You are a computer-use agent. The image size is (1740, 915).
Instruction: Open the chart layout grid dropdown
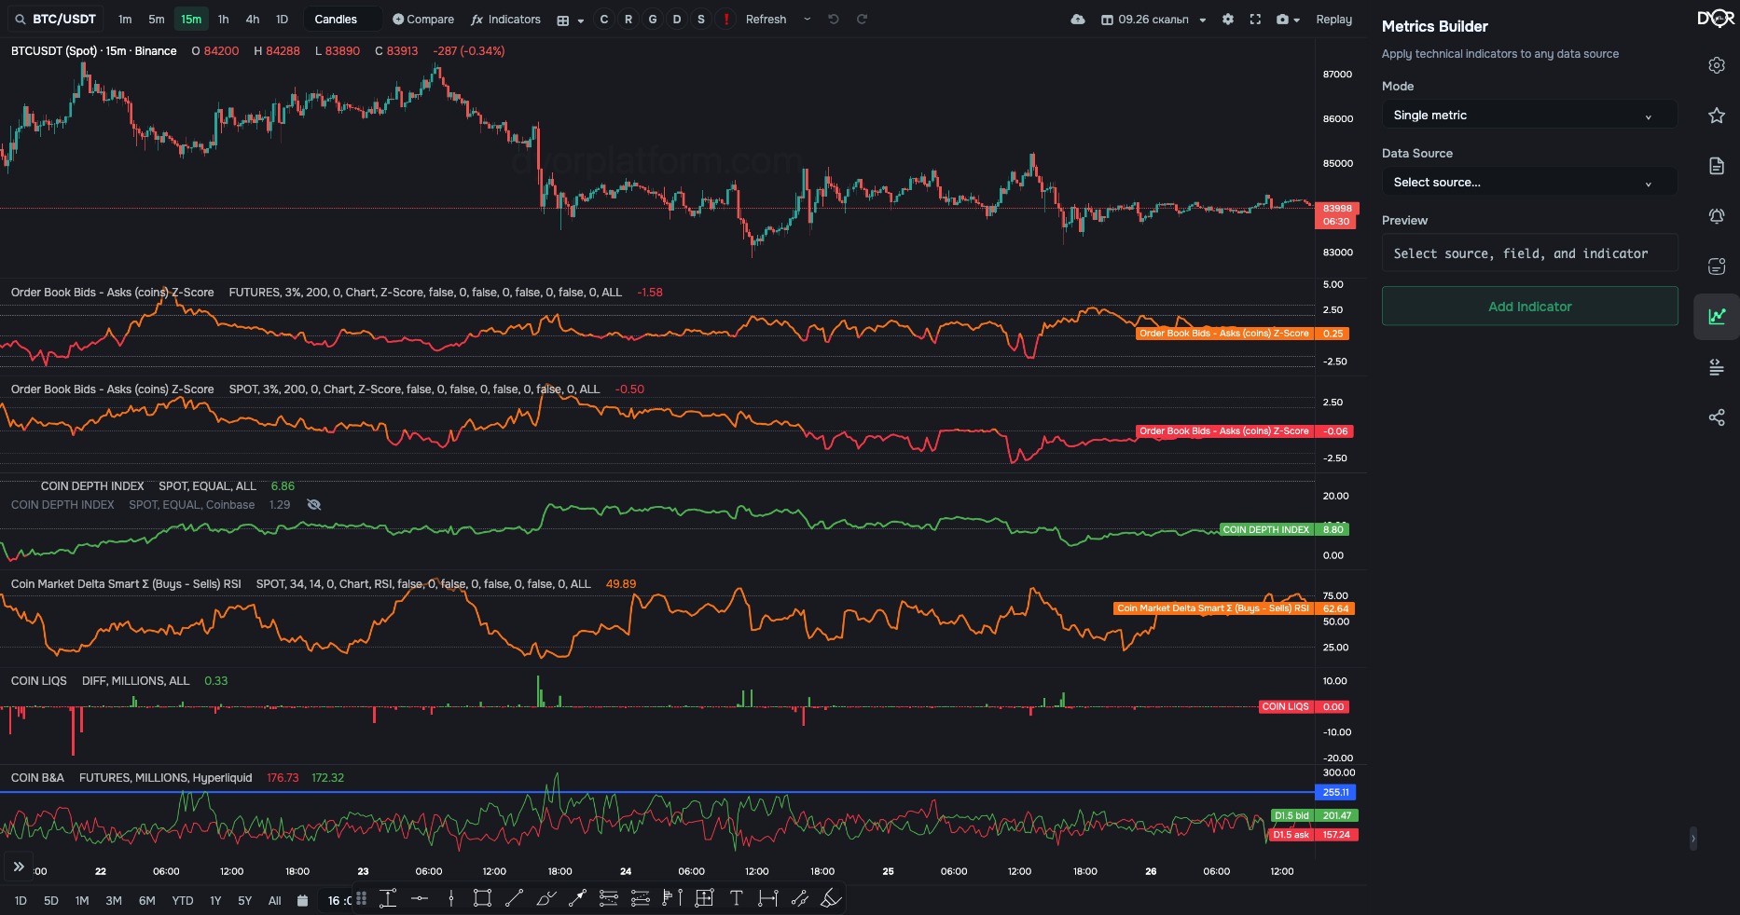570,20
